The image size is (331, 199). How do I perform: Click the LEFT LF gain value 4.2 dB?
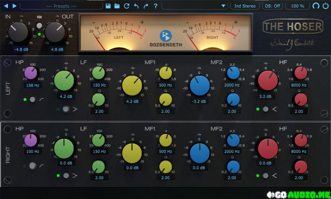coord(66,96)
